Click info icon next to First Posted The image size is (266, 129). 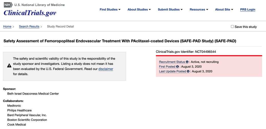pyautogui.click(x=177, y=67)
